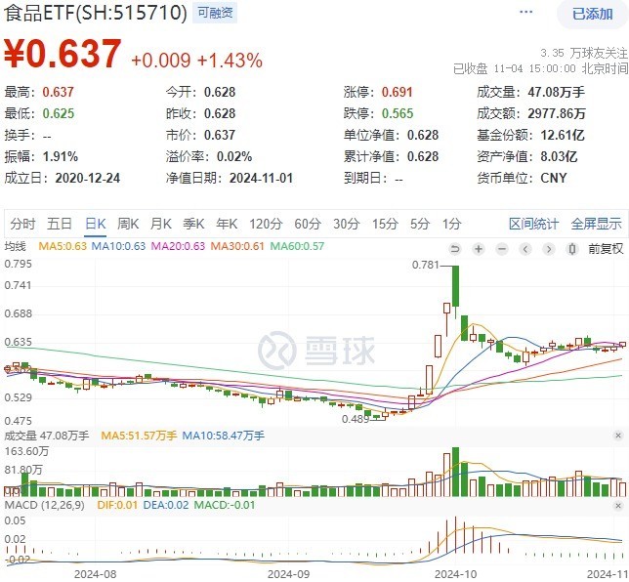Screen dimensions: 629x582
Task: Switch to the 分时 chart tab
Action: (x=22, y=224)
